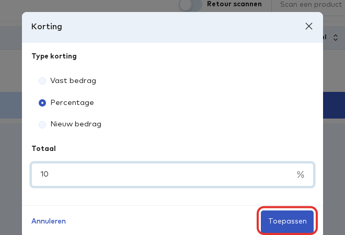The width and height of the screenshot is (345, 235).
Task: Cancel the discount via Annuleren
Action: click(x=49, y=221)
